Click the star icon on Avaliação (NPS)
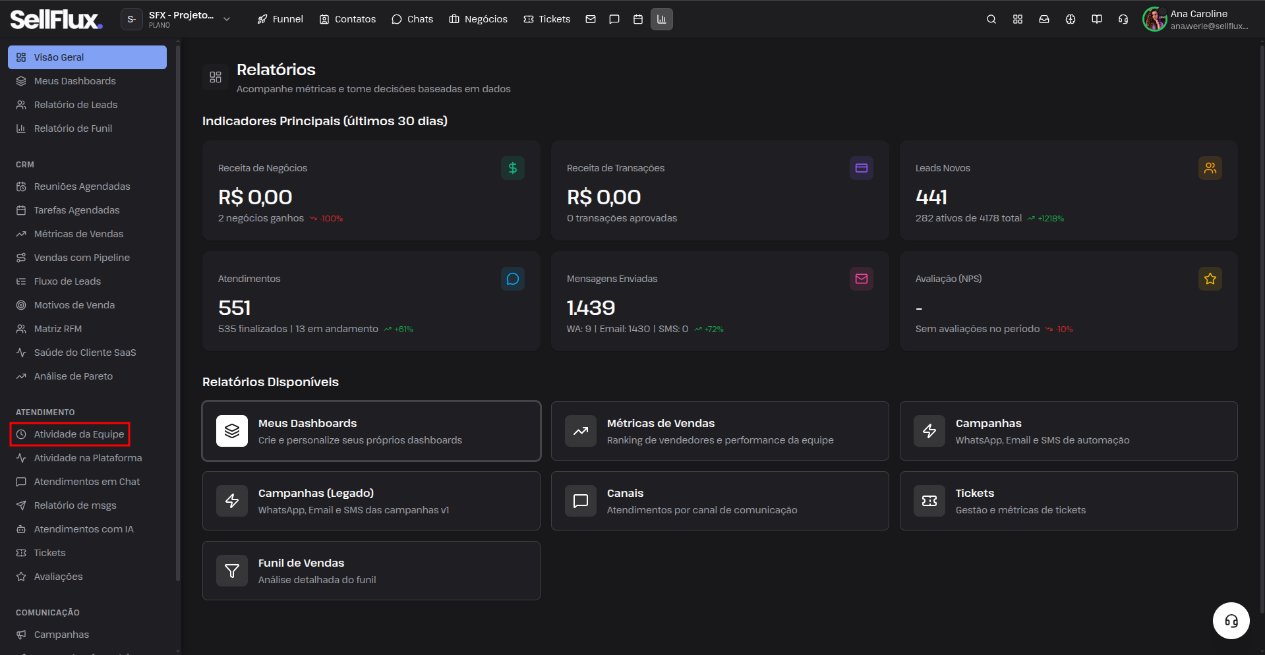Image resolution: width=1265 pixels, height=655 pixels. click(1210, 279)
